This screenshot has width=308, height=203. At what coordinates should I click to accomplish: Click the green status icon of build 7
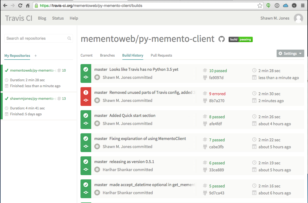tap(86, 139)
